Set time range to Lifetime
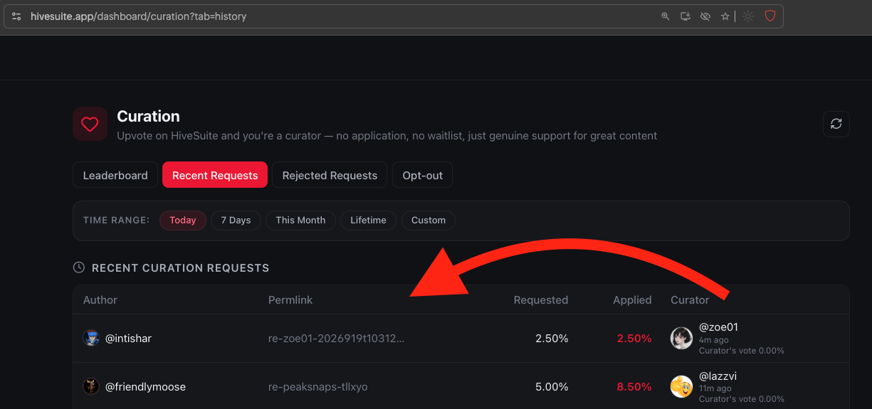The width and height of the screenshot is (872, 409). [368, 221]
